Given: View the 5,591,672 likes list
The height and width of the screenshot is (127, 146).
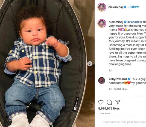Looking at the screenshot, I should pos(109,109).
